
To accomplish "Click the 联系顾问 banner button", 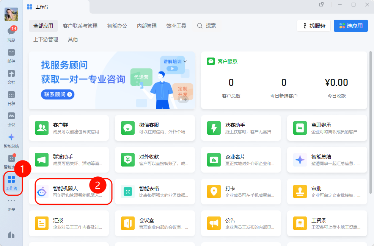I will coord(58,95).
